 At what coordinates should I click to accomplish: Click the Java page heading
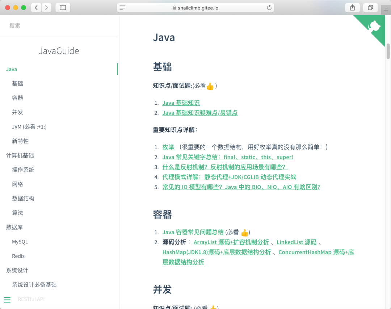pyautogui.click(x=164, y=37)
